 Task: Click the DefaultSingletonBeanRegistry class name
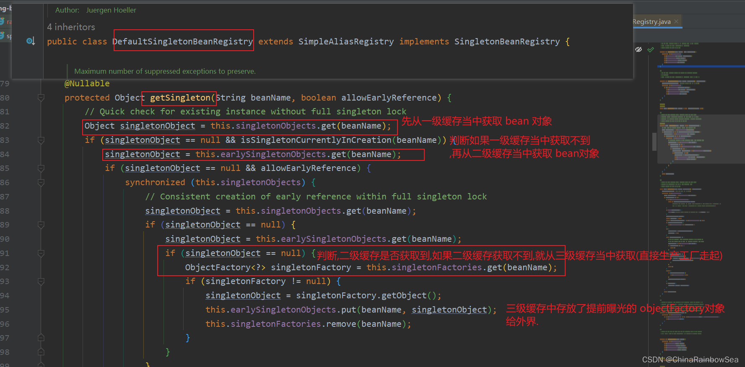pos(183,41)
